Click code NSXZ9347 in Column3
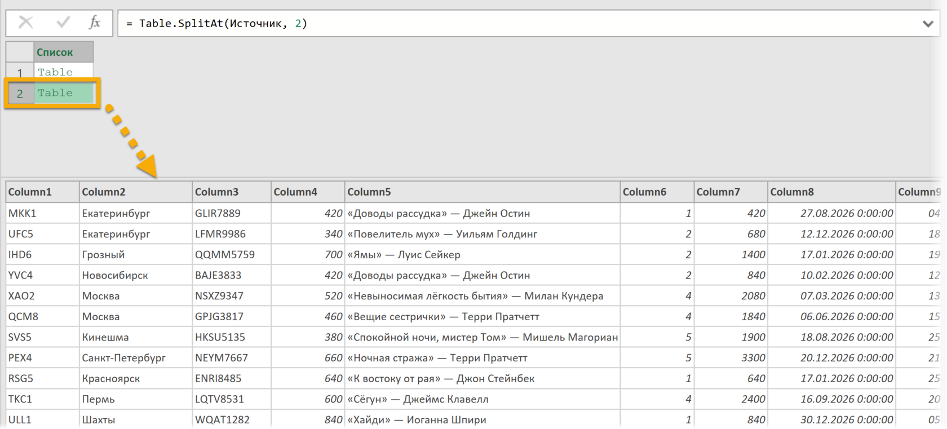Viewport: 947px width, 429px height. coord(232,296)
